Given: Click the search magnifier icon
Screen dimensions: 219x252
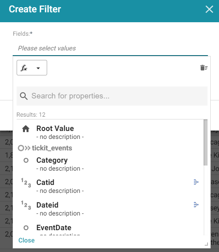Looking at the screenshot, I should (x=24, y=96).
